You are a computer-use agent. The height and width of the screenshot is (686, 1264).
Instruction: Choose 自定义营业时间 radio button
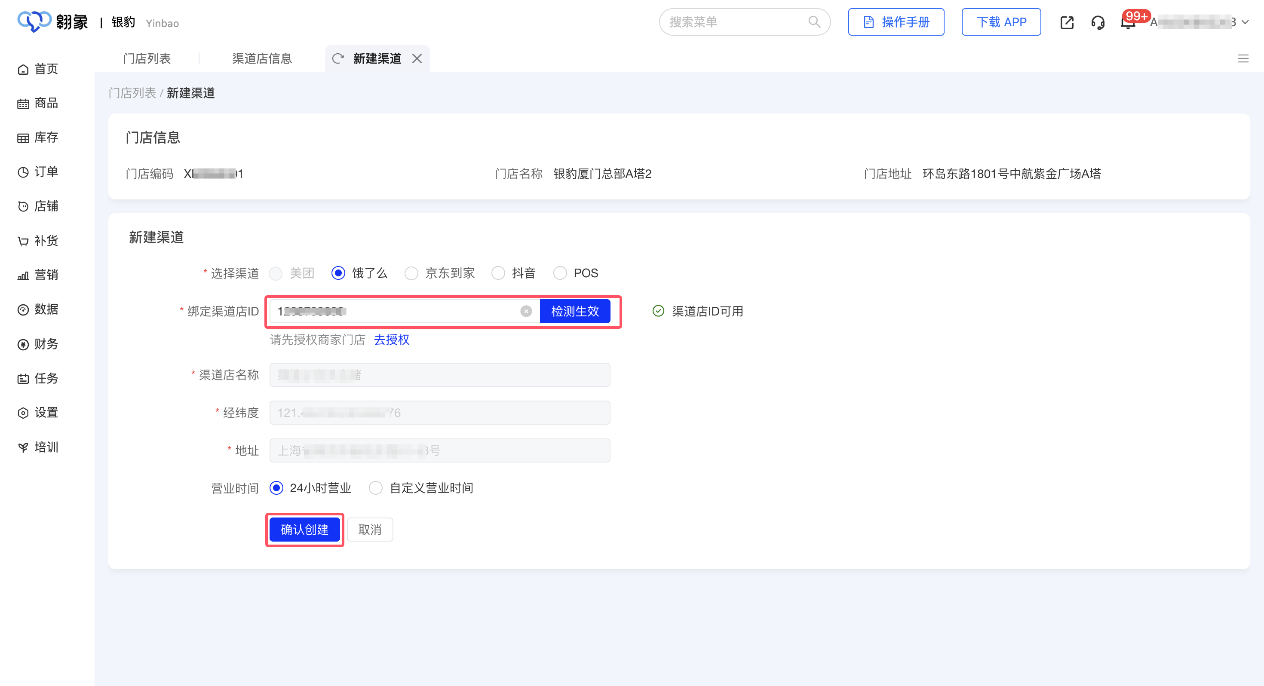tap(375, 488)
